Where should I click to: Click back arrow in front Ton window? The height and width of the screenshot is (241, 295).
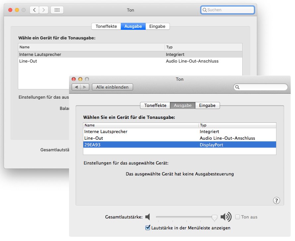pos(76,87)
